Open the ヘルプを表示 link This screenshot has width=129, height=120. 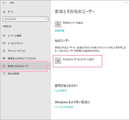(x=61, y=91)
